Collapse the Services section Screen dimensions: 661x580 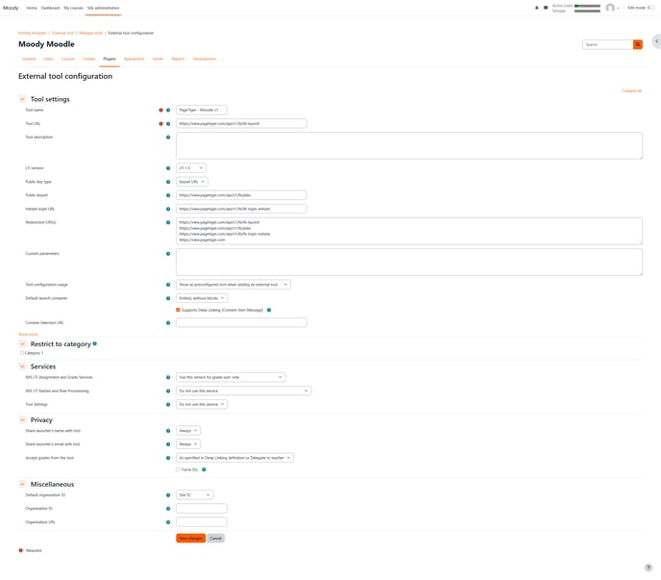tap(23, 366)
